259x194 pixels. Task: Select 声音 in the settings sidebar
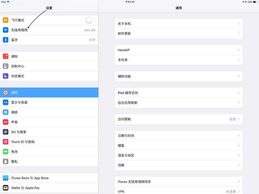(49, 122)
